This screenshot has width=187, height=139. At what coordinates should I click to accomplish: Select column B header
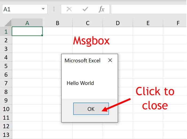(x=57, y=23)
